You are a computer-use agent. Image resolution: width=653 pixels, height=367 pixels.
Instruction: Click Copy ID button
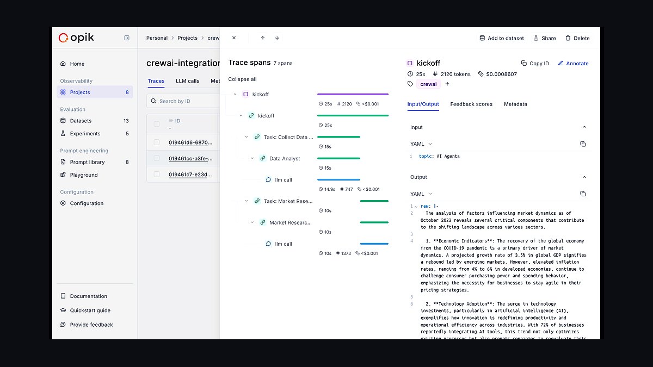tap(535, 64)
